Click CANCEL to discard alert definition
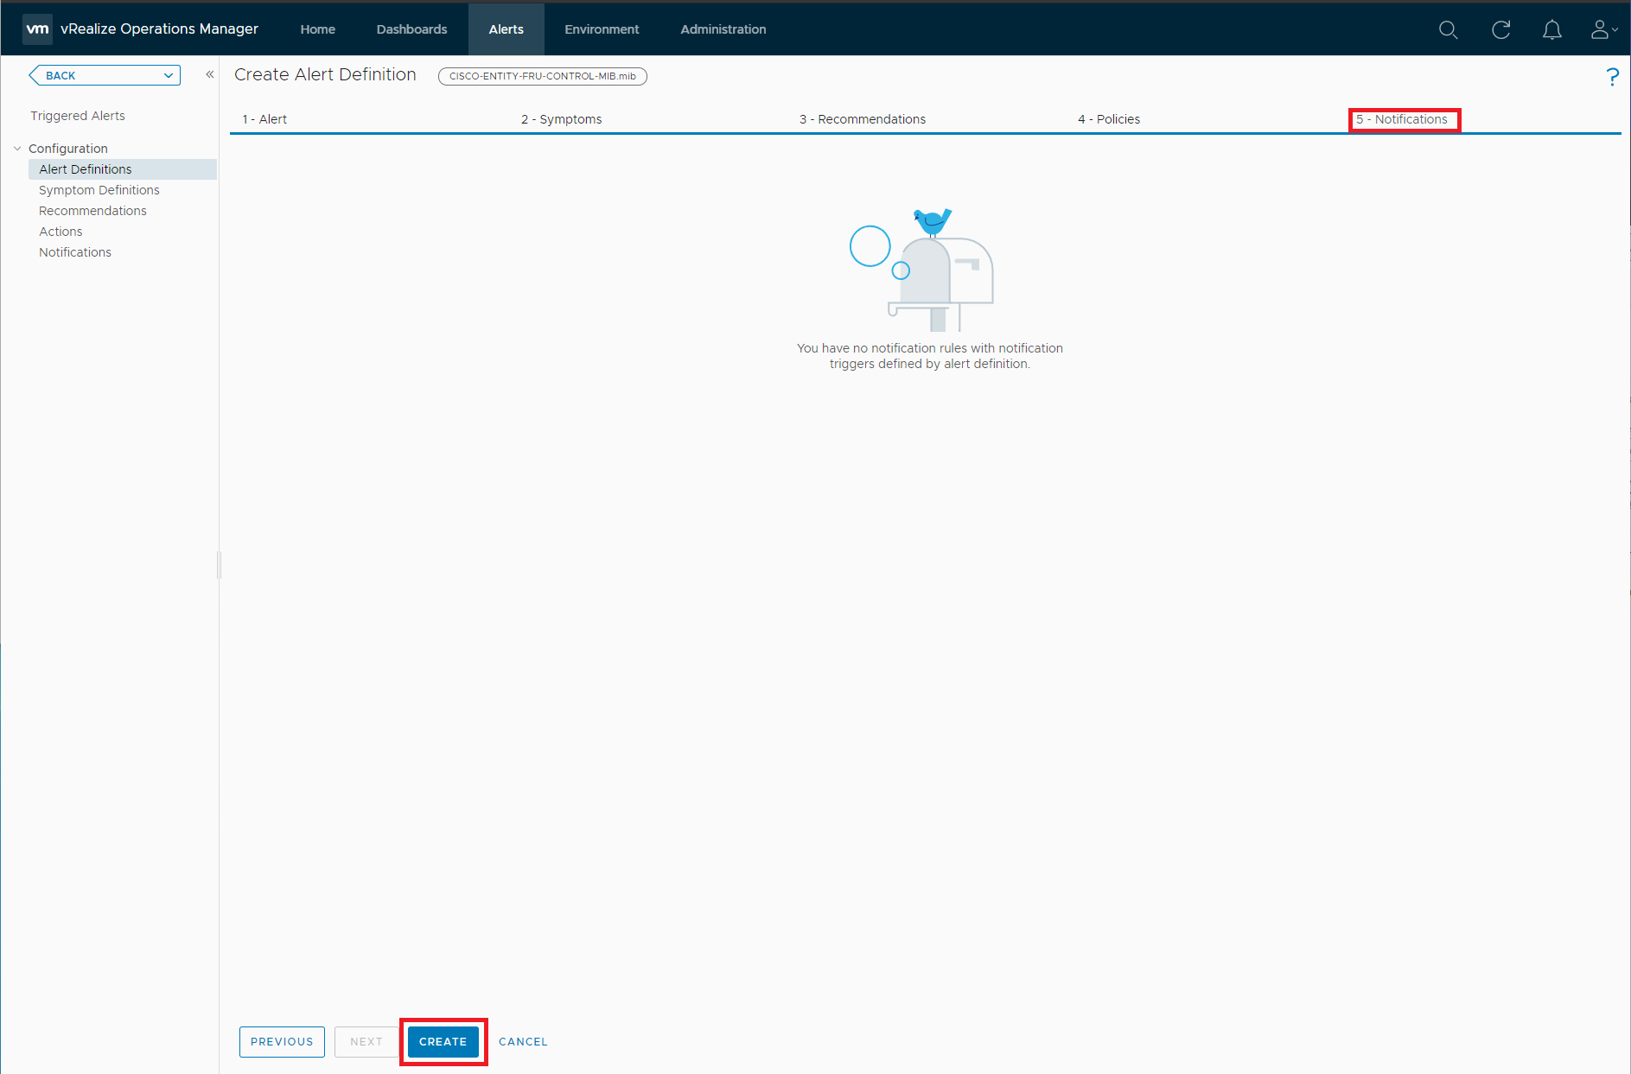This screenshot has height=1074, width=1631. (523, 1041)
